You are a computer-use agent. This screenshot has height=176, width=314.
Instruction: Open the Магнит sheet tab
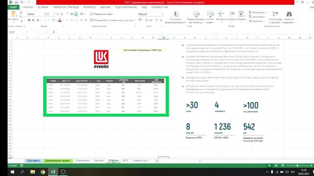[x=99, y=161]
